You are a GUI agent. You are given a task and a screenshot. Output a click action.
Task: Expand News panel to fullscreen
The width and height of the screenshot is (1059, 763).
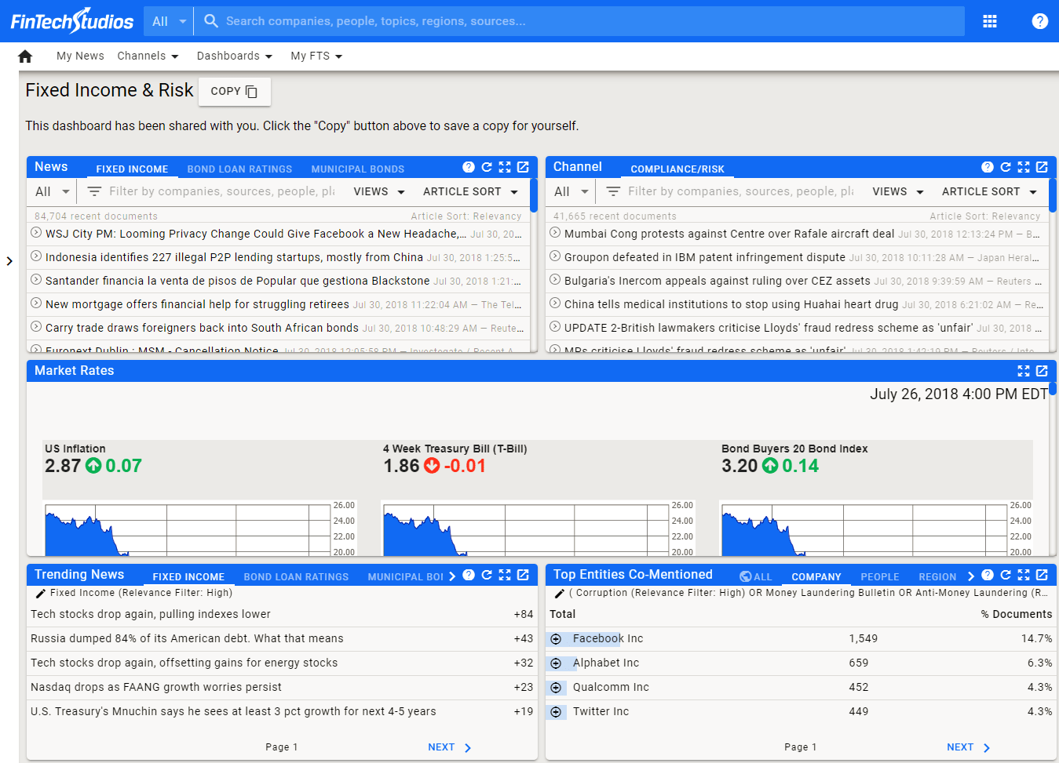[x=505, y=167]
